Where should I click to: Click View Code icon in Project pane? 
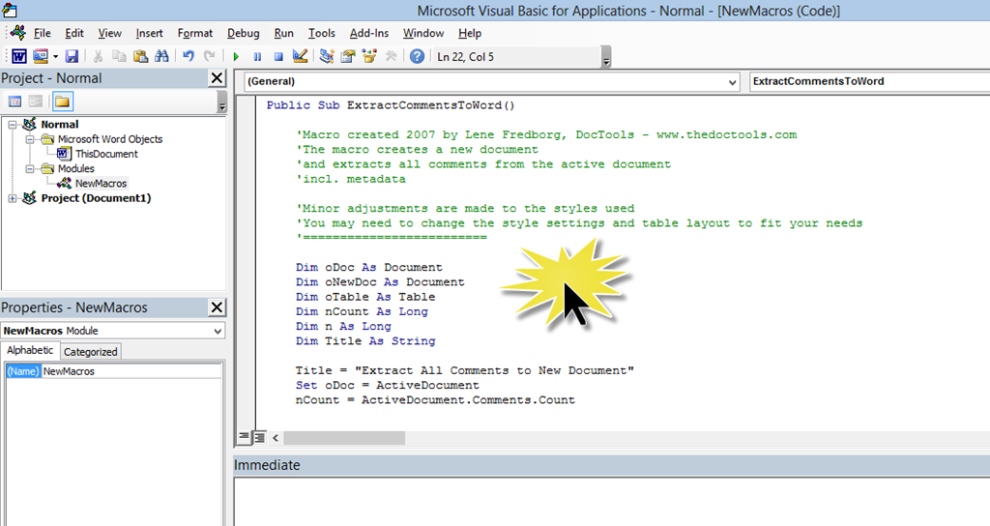[x=15, y=102]
